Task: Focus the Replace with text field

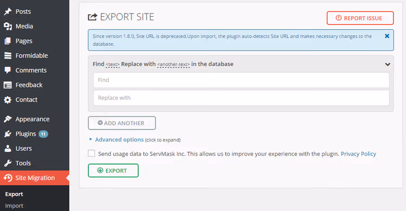Action: [241, 98]
